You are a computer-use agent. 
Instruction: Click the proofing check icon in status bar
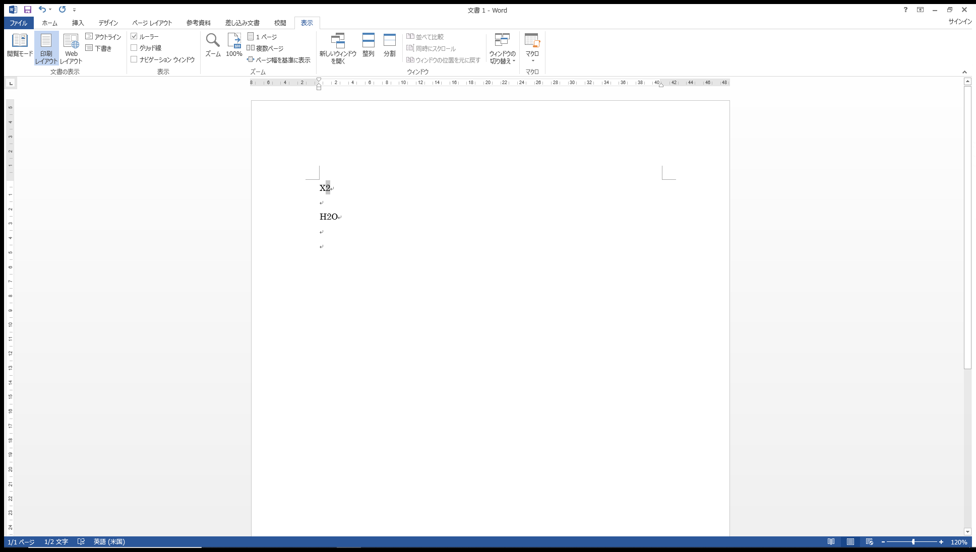81,542
